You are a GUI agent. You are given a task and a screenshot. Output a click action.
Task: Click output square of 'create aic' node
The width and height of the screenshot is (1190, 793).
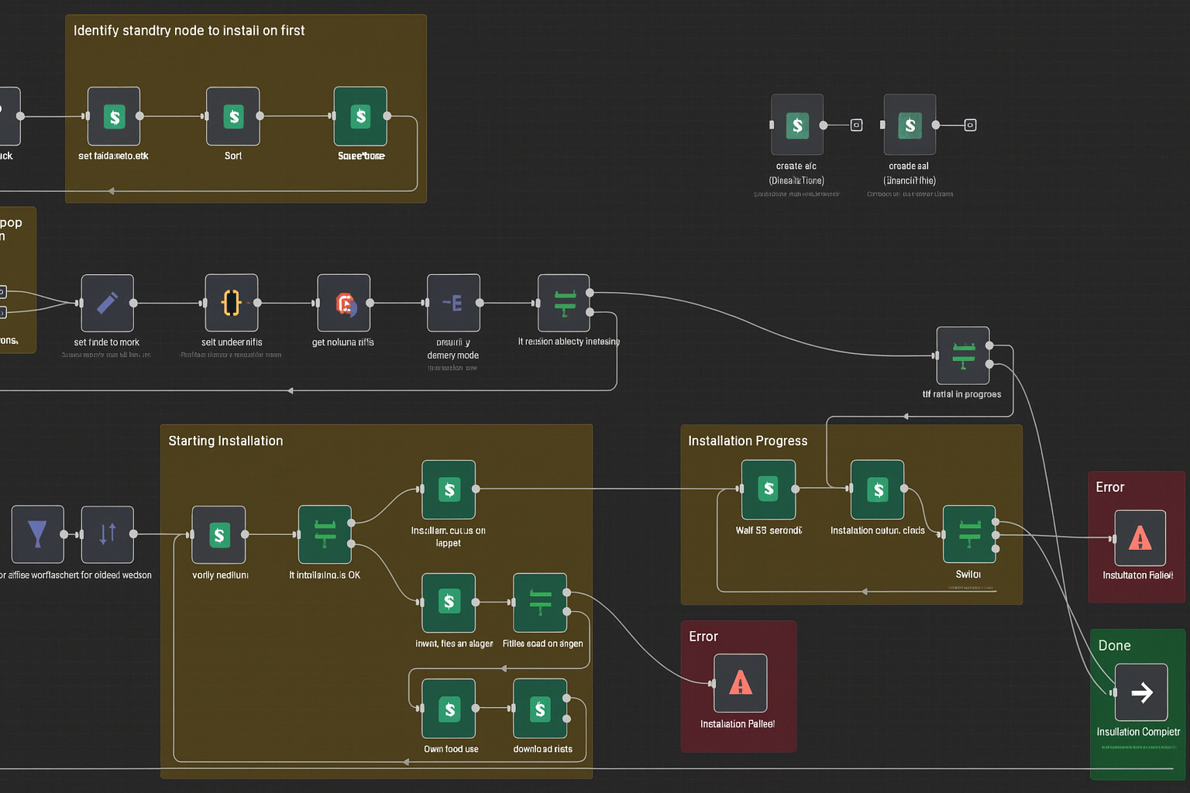point(856,125)
